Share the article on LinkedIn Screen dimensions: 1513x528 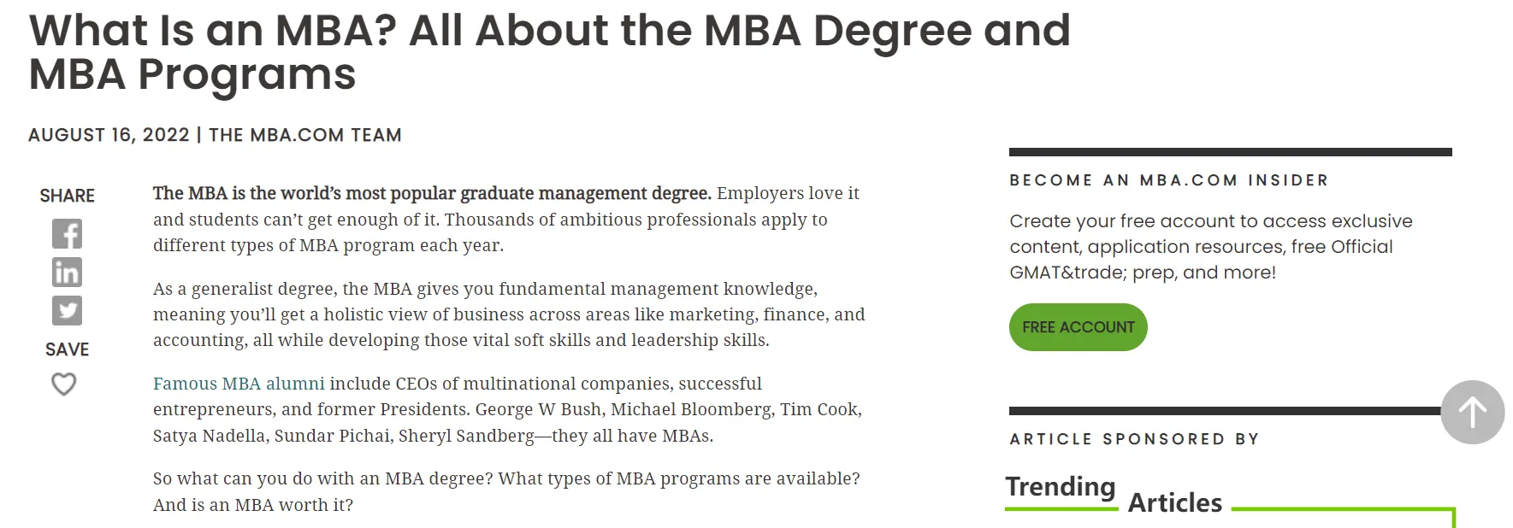tap(67, 273)
